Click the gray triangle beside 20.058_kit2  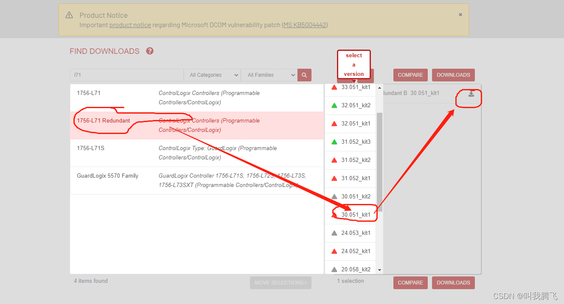click(x=334, y=270)
